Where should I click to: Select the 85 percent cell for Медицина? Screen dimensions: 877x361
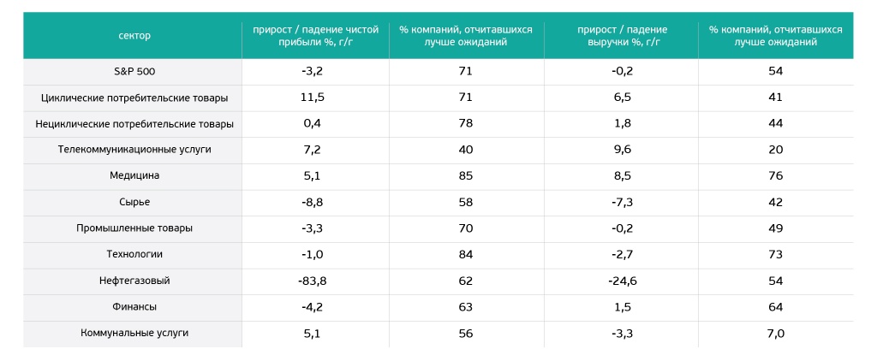466,176
